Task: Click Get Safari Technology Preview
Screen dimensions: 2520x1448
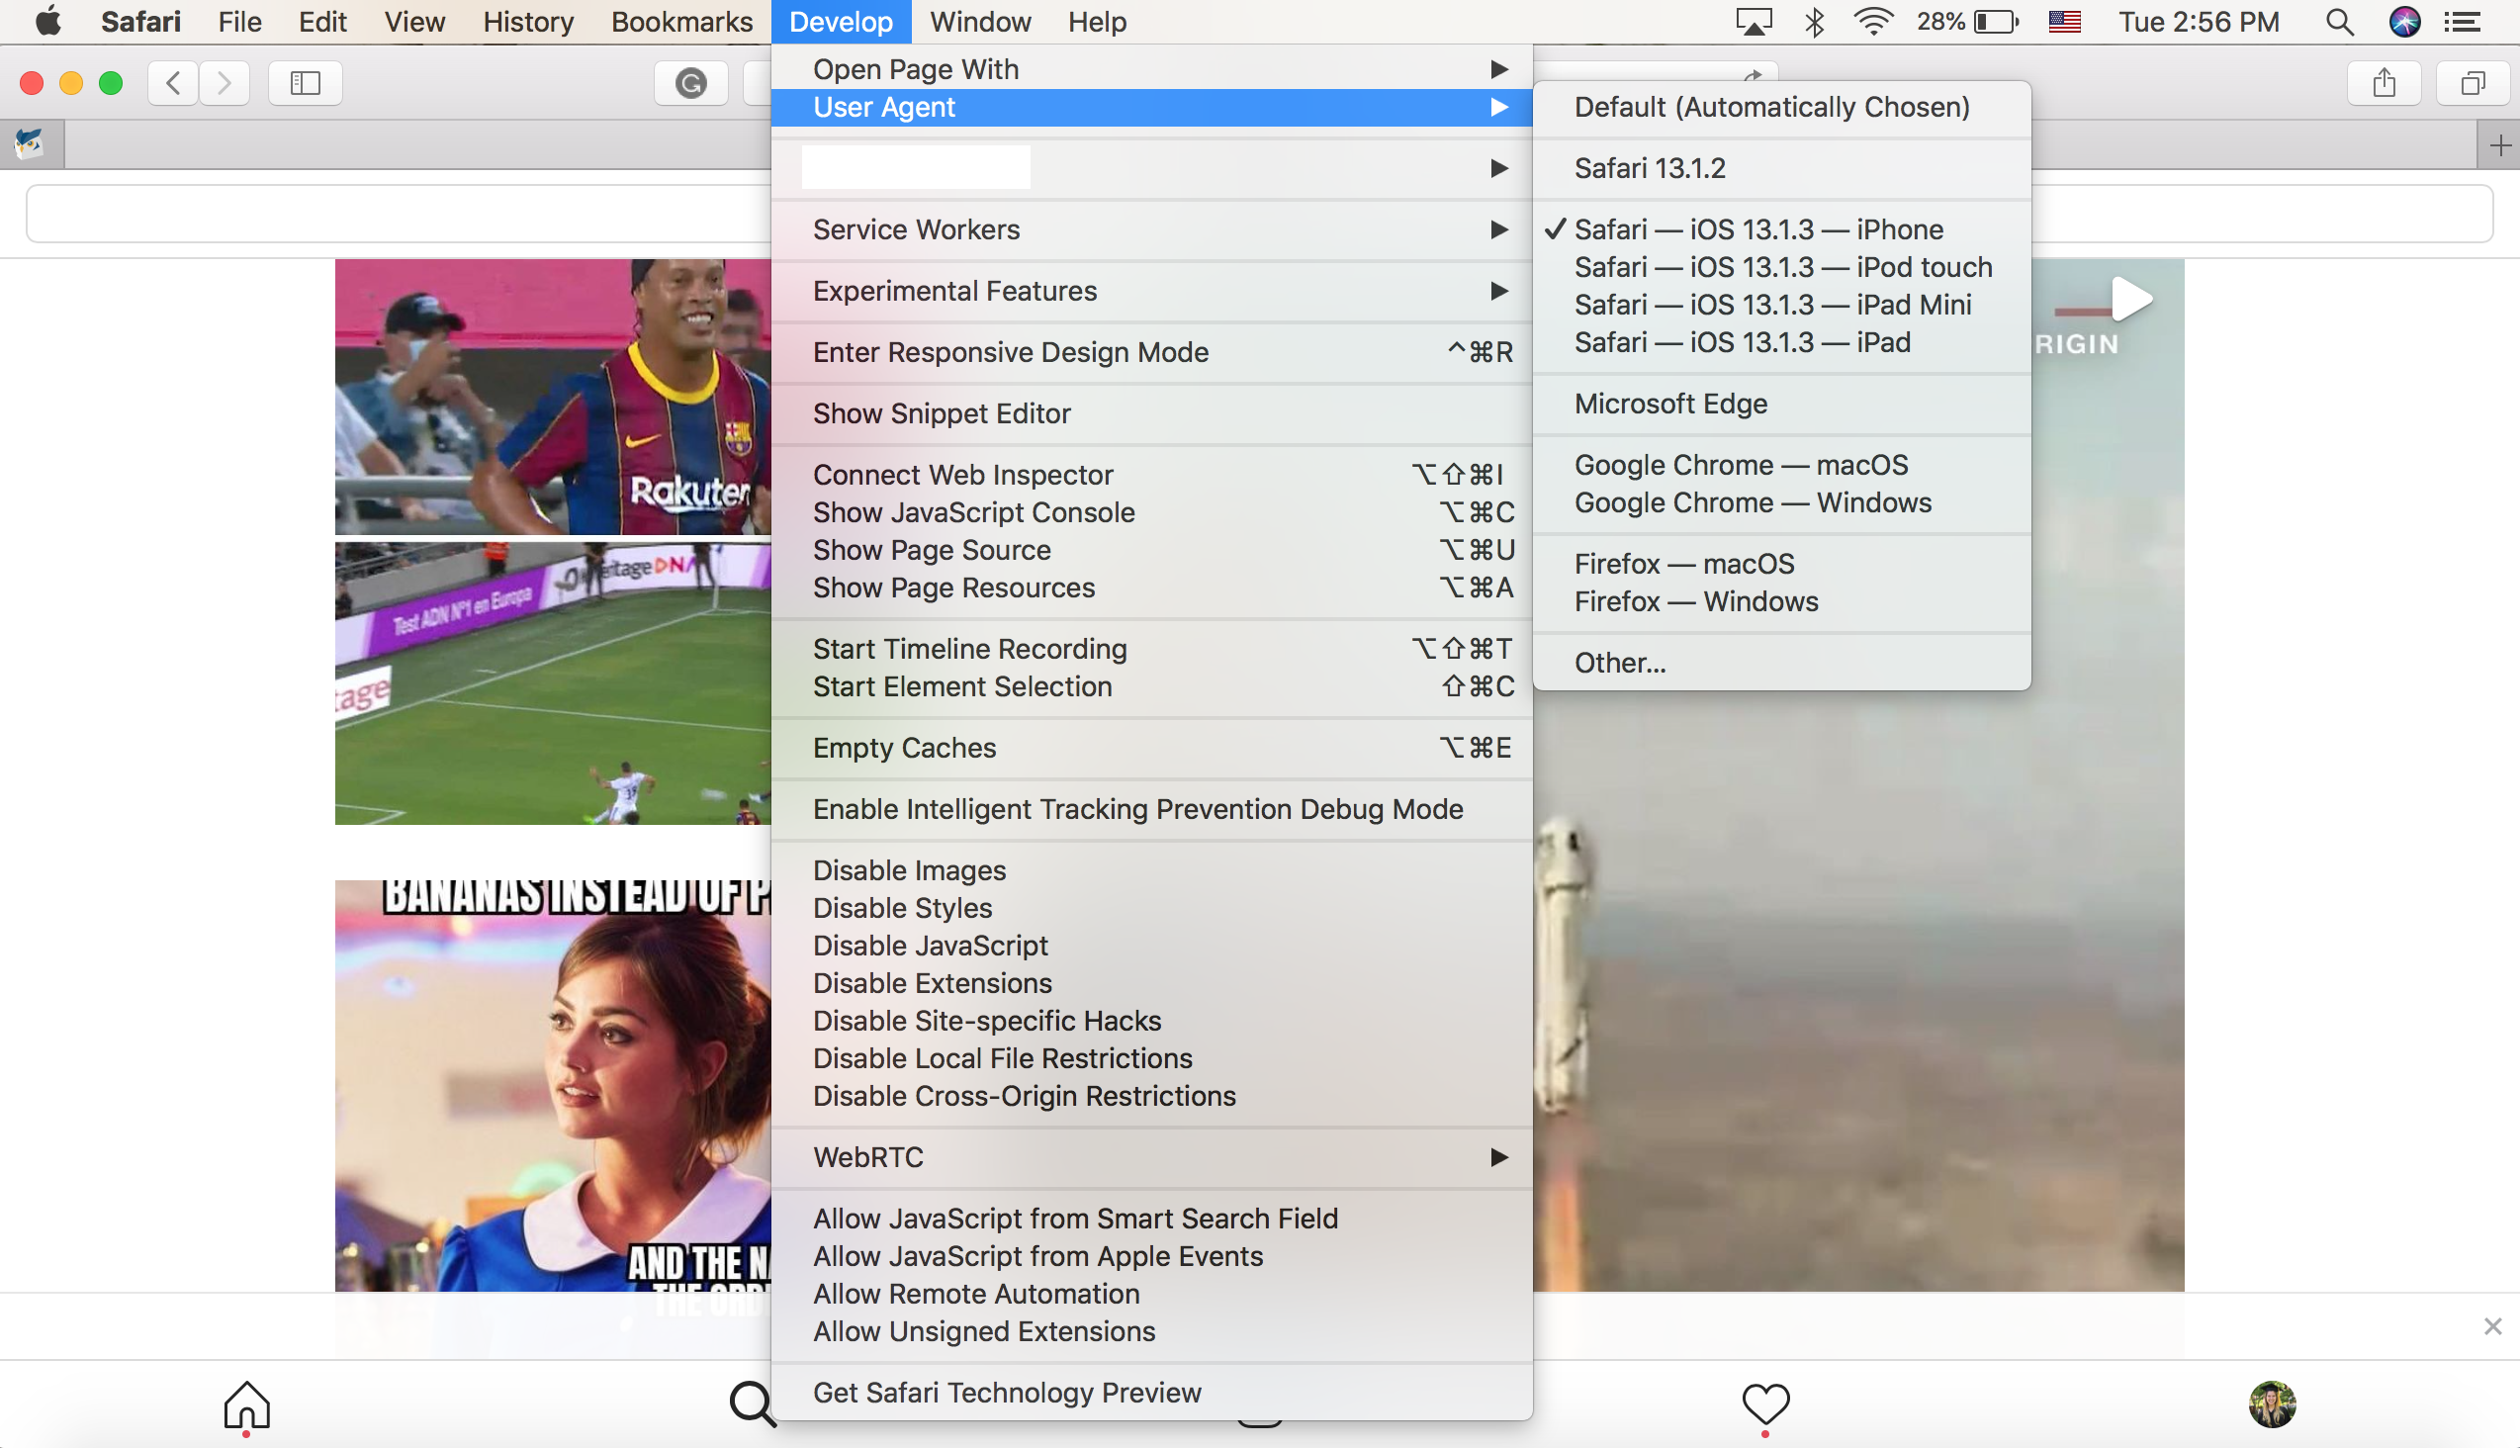Action: [1150, 1394]
